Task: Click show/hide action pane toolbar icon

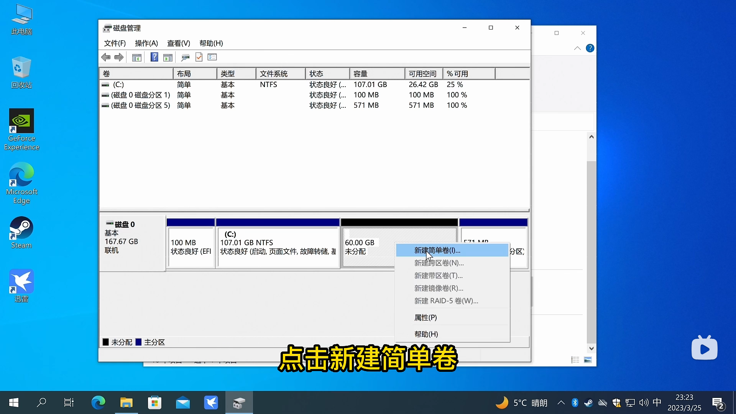Action: coord(168,58)
